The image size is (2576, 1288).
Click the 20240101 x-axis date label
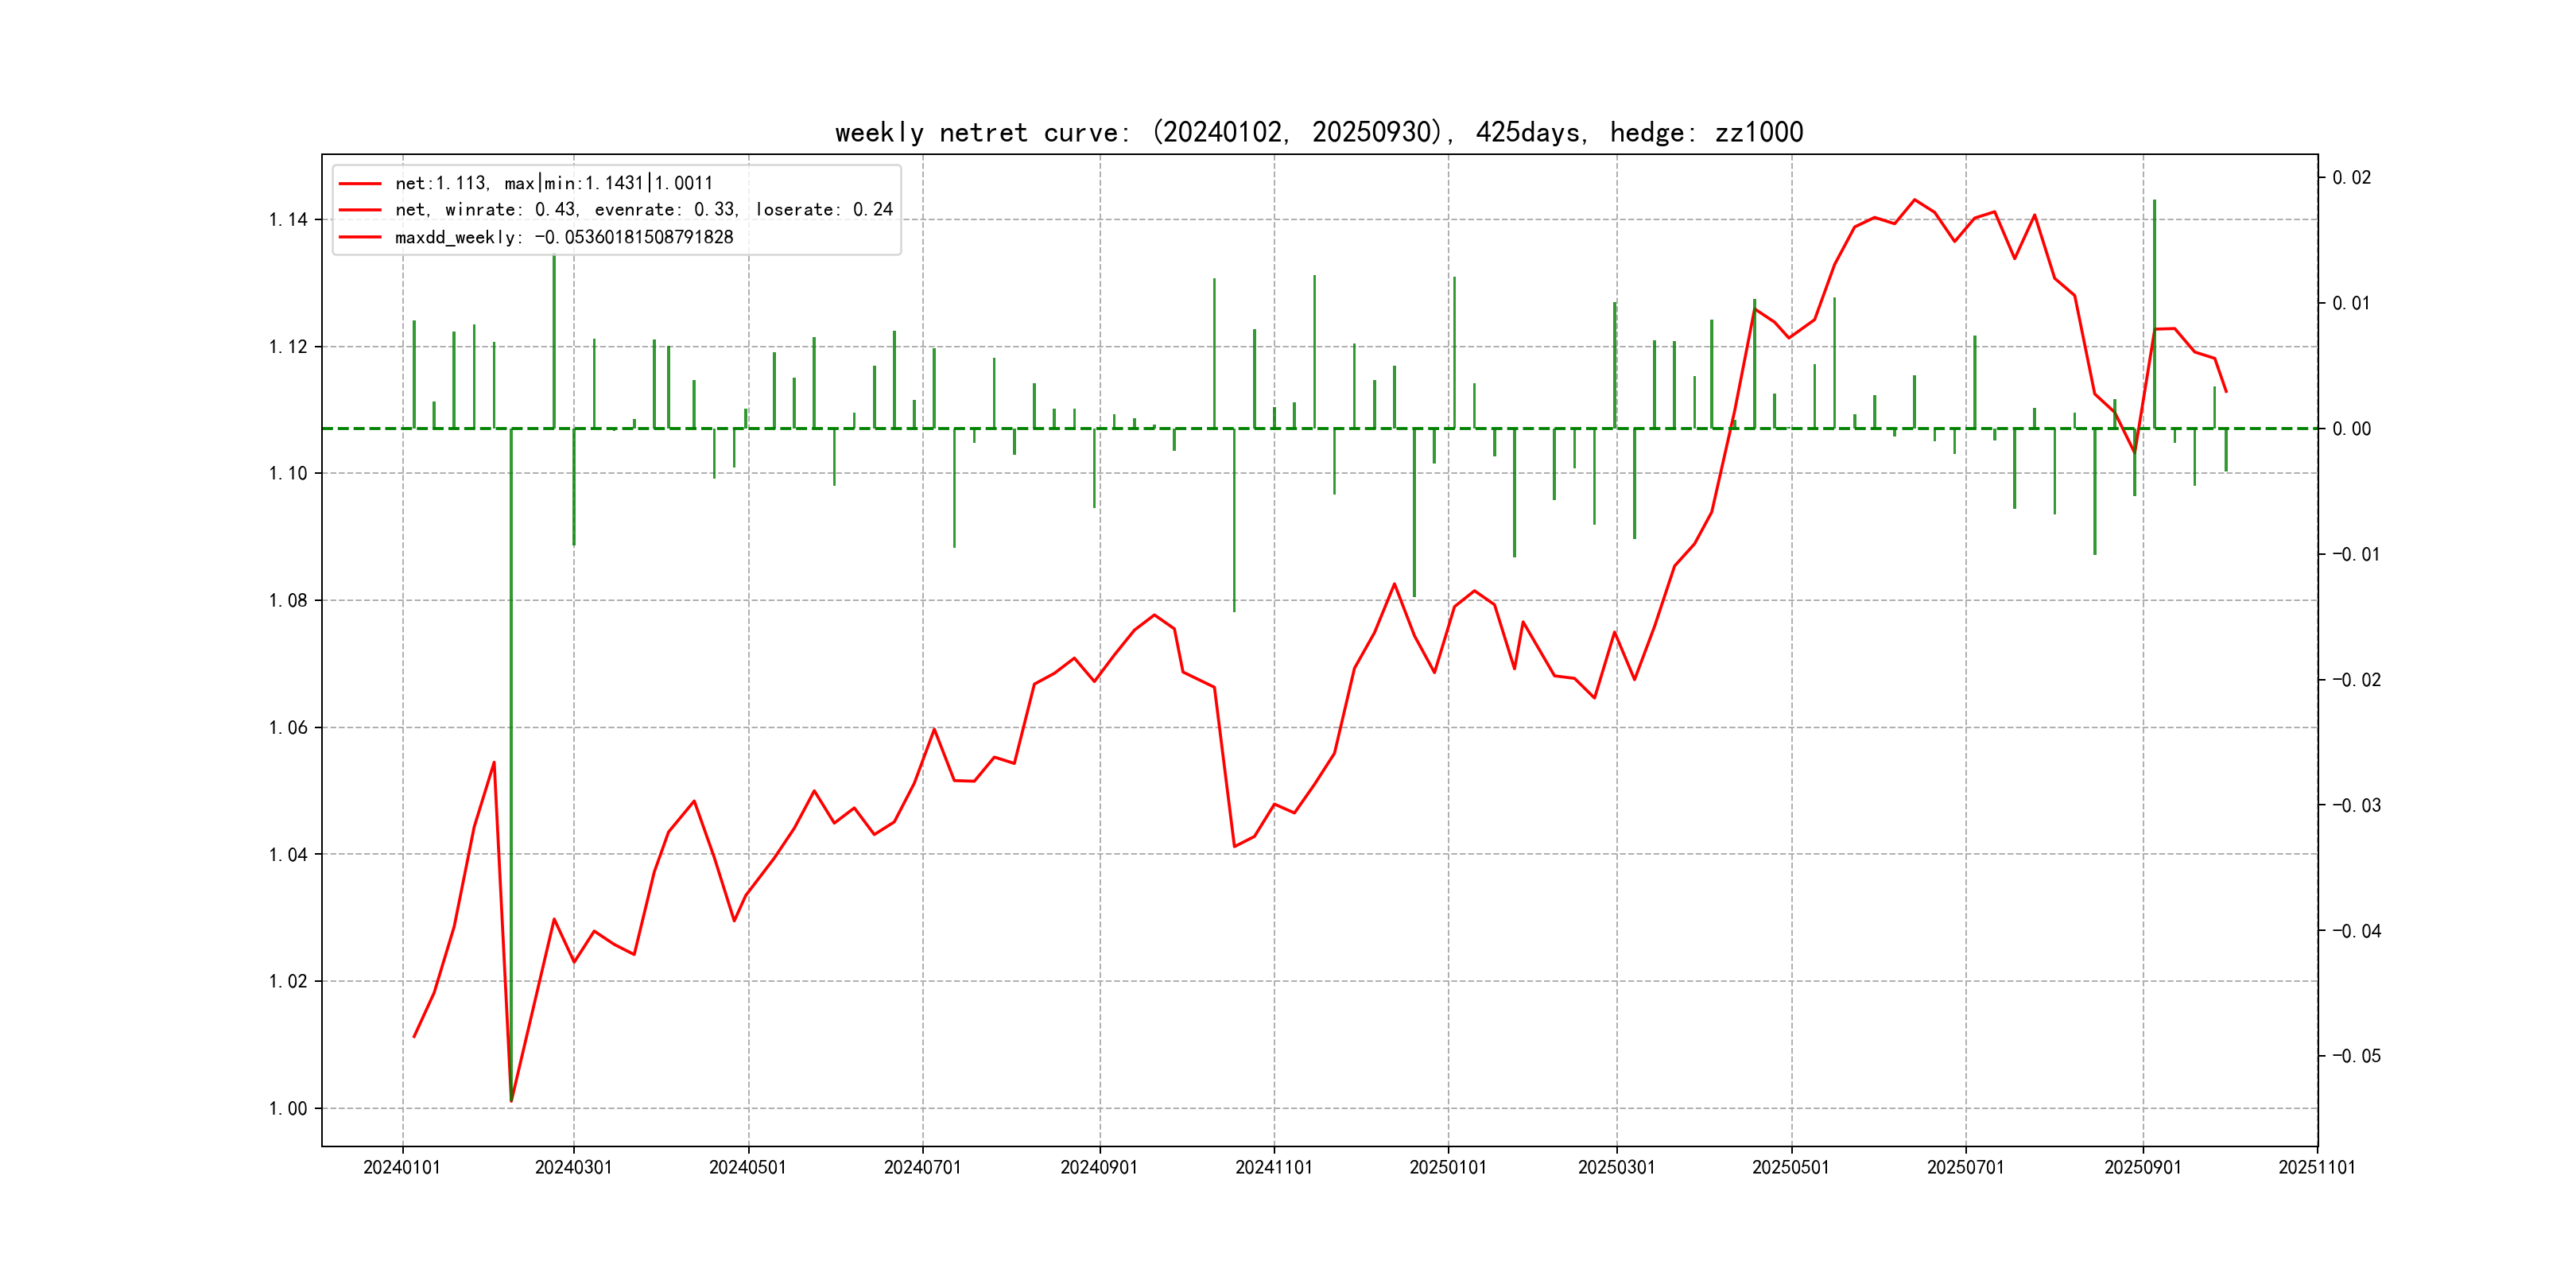pyautogui.click(x=402, y=1167)
